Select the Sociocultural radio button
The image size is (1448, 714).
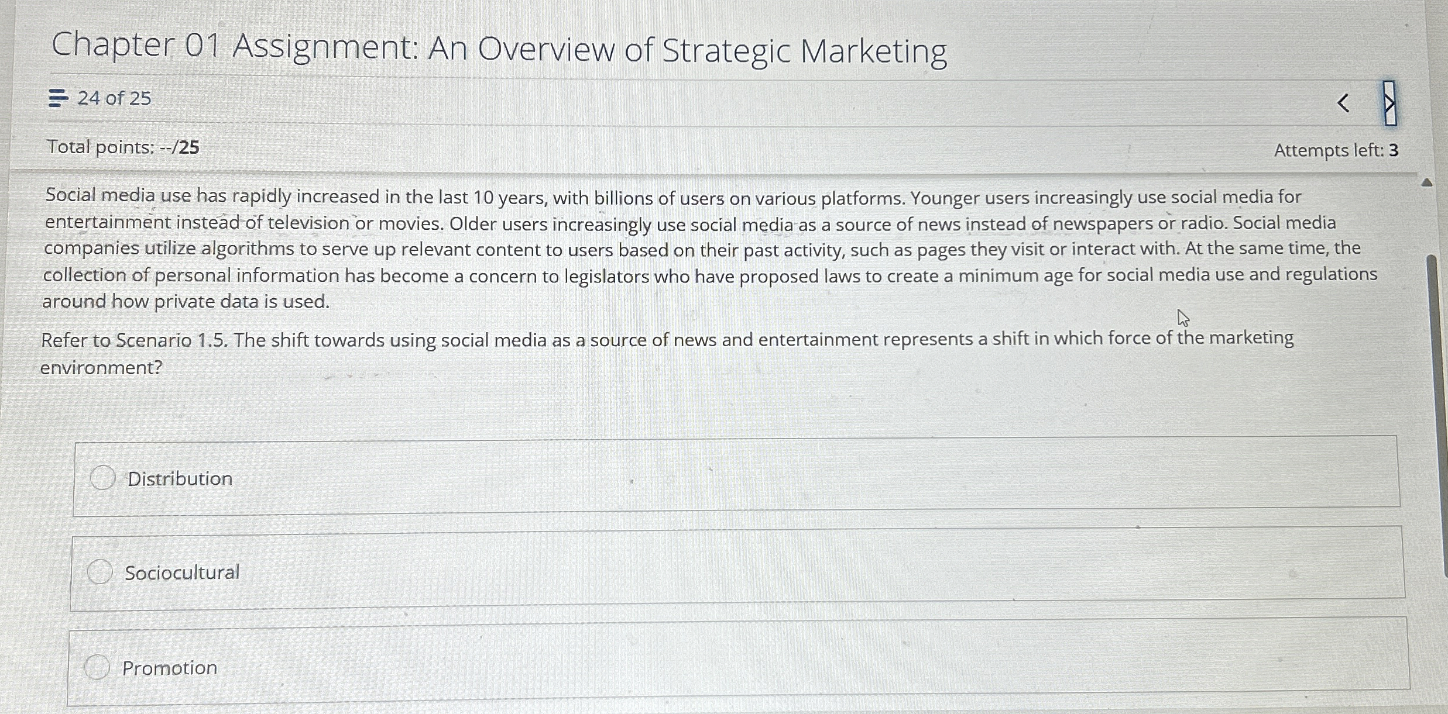coord(99,571)
